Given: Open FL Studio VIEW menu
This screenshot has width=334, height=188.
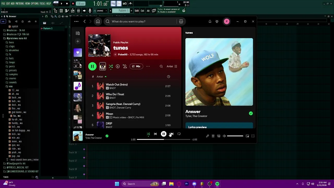Looking at the screenshot, I should [27, 4].
